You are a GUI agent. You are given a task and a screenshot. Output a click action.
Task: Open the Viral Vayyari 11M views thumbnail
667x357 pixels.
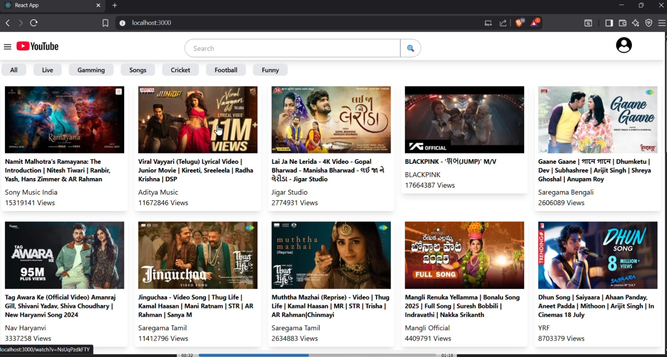click(198, 120)
